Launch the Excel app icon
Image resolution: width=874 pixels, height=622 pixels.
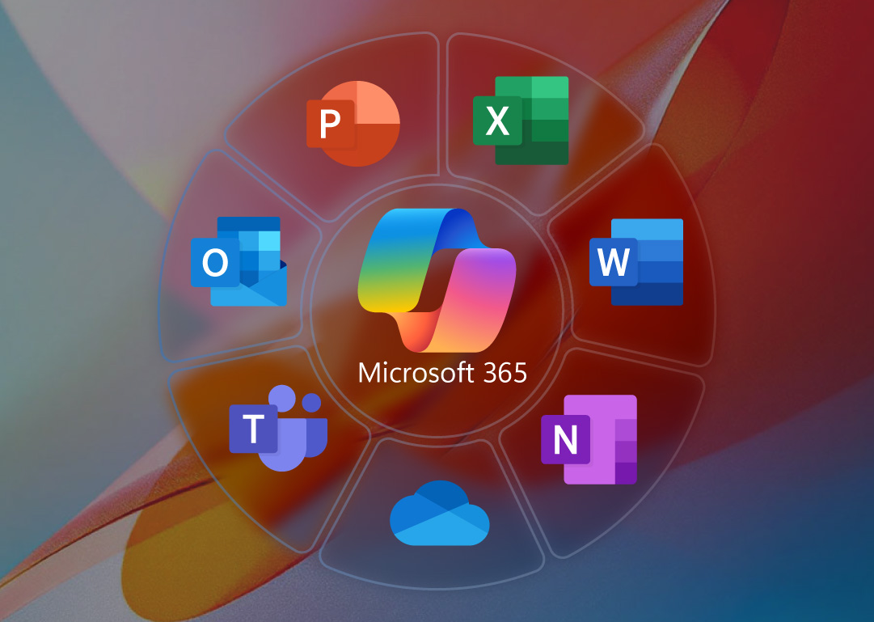[521, 121]
